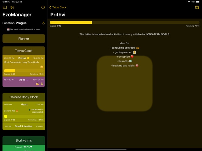Click the Prithvi page title
Viewport: 202px width, 151px height.
point(58,14)
